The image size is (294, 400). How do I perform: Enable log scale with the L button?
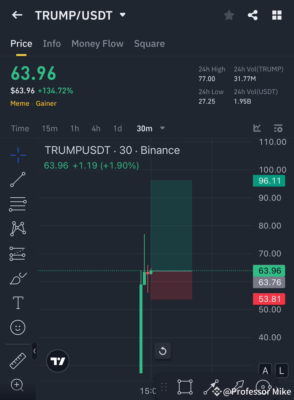pyautogui.click(x=281, y=370)
